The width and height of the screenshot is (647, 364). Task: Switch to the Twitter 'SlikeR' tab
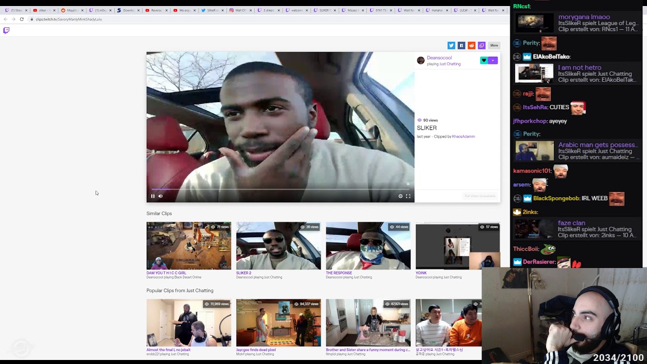point(211,10)
